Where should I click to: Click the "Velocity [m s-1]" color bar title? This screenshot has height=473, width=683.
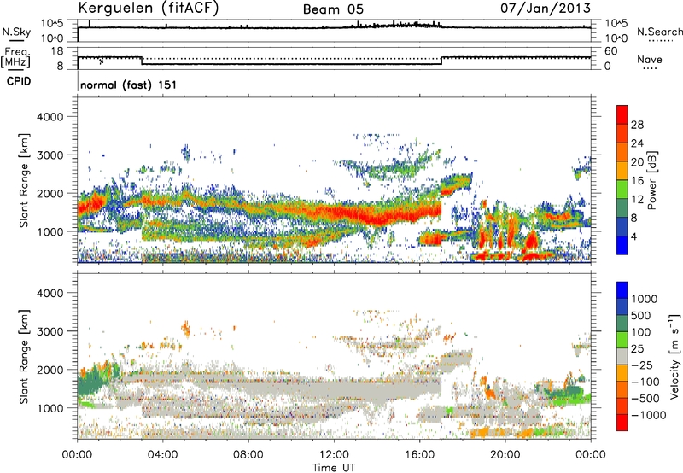pos(674,356)
